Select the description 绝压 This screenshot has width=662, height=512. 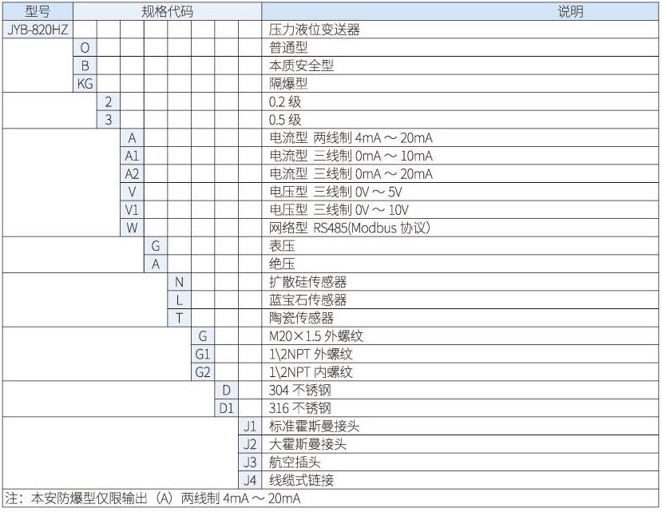(x=282, y=264)
